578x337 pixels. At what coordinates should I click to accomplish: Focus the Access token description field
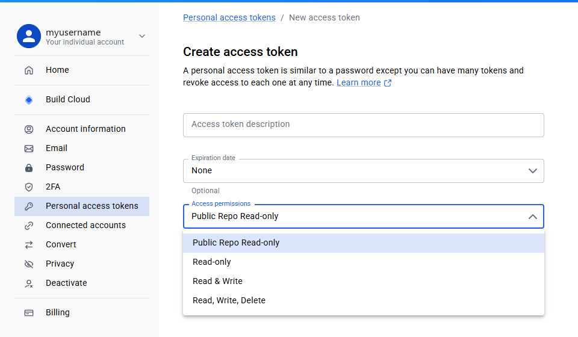click(x=364, y=125)
